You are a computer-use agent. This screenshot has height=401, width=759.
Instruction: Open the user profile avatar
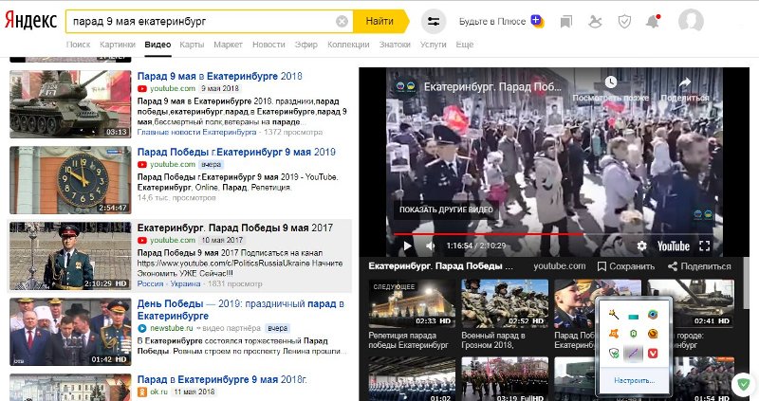[691, 21]
